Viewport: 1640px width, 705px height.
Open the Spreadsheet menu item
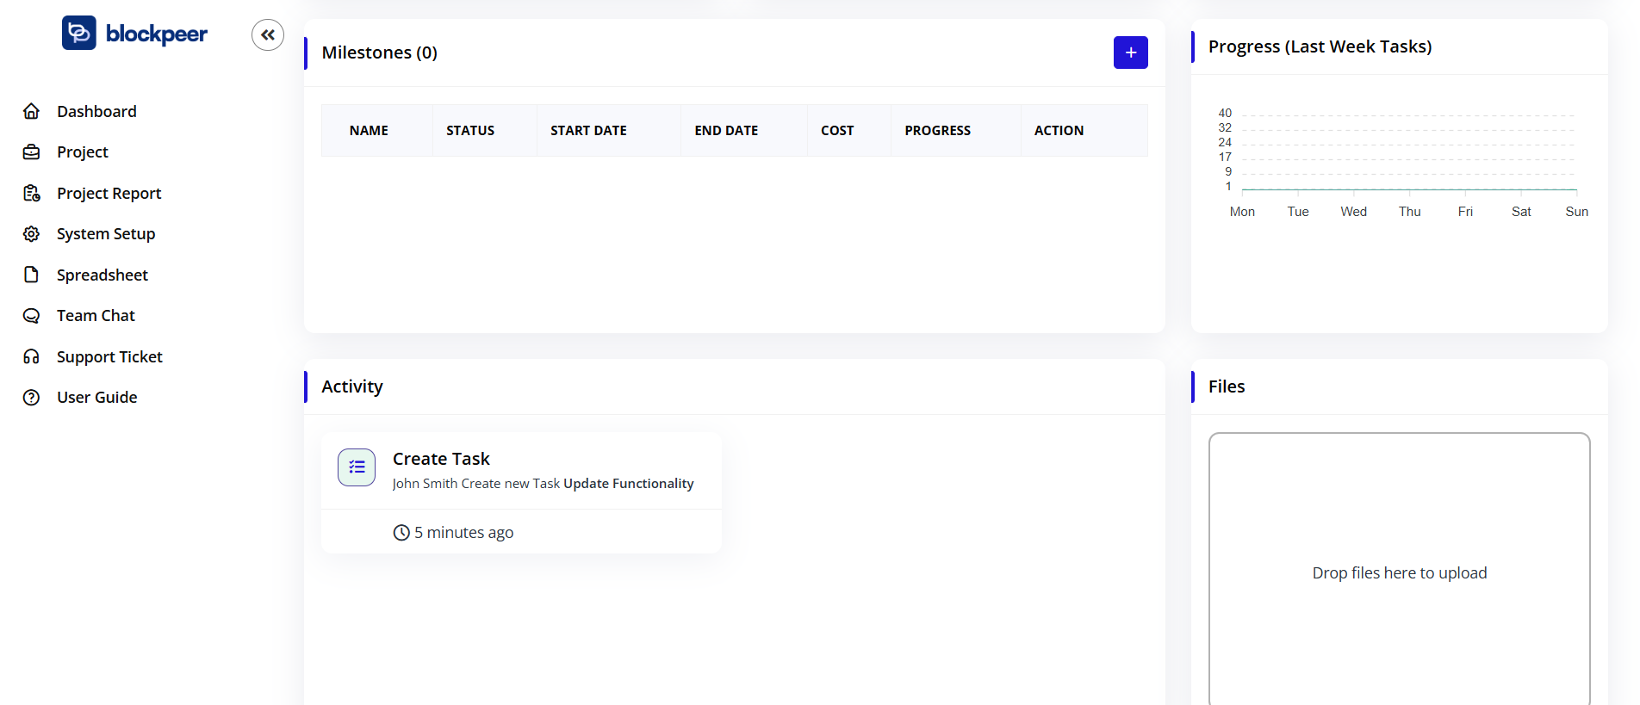tap(102, 275)
